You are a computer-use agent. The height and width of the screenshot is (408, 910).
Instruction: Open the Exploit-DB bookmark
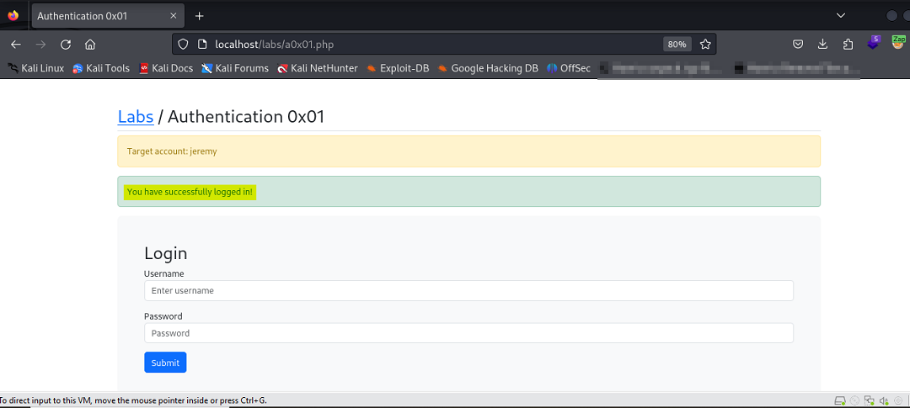[x=398, y=68]
